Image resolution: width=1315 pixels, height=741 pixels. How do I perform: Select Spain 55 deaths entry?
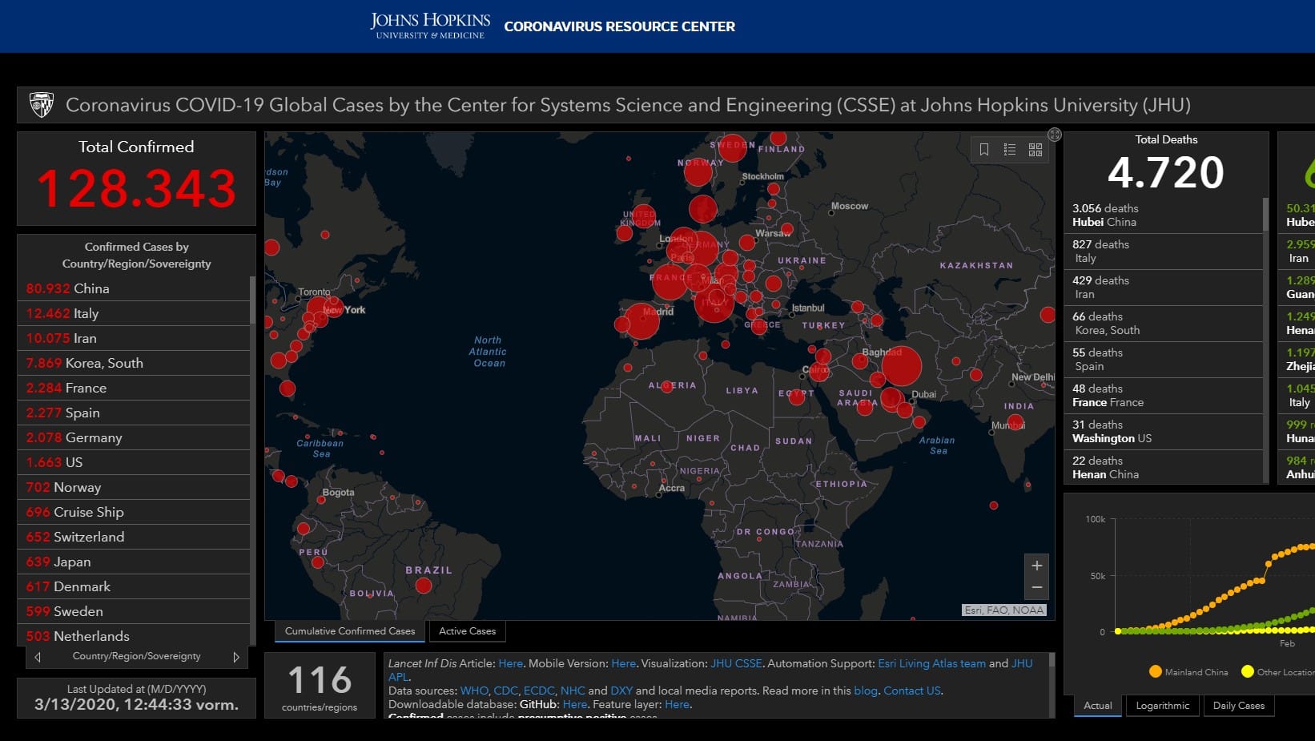pyautogui.click(x=1164, y=359)
